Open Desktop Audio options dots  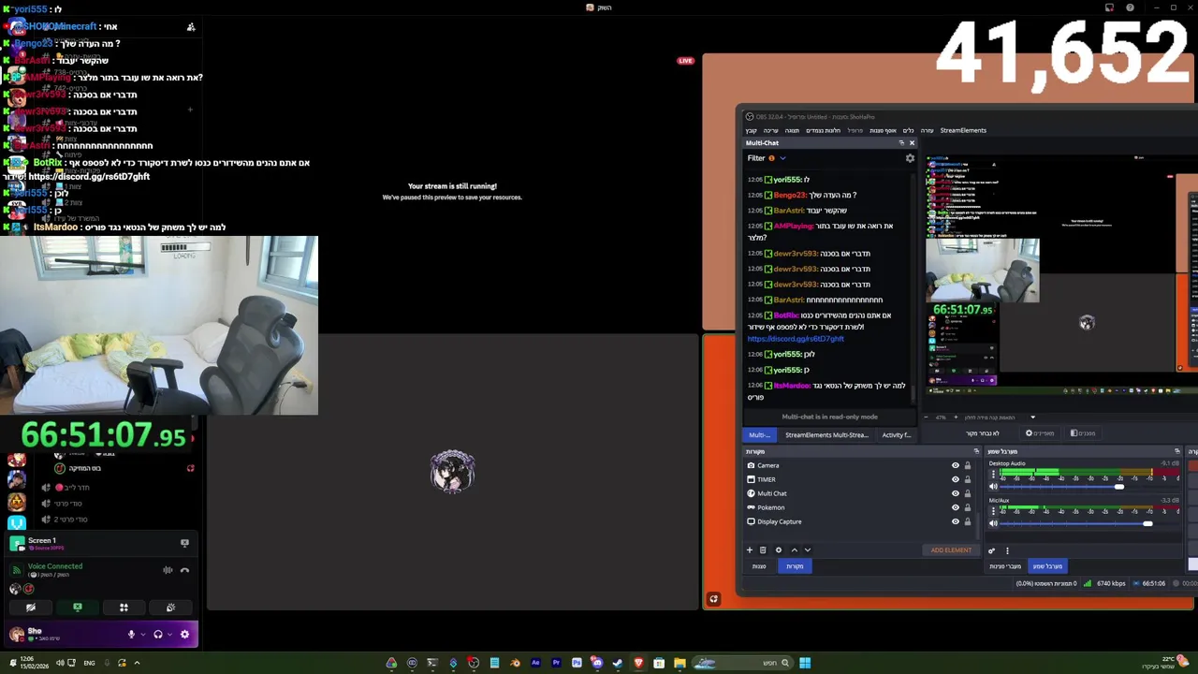click(x=993, y=476)
